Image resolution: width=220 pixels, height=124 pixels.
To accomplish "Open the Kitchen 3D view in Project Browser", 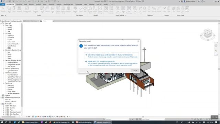I will tap(10, 40).
